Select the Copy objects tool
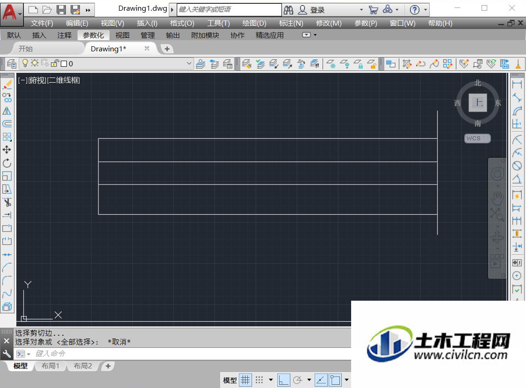Image resolution: width=526 pixels, height=388 pixels. point(7,98)
